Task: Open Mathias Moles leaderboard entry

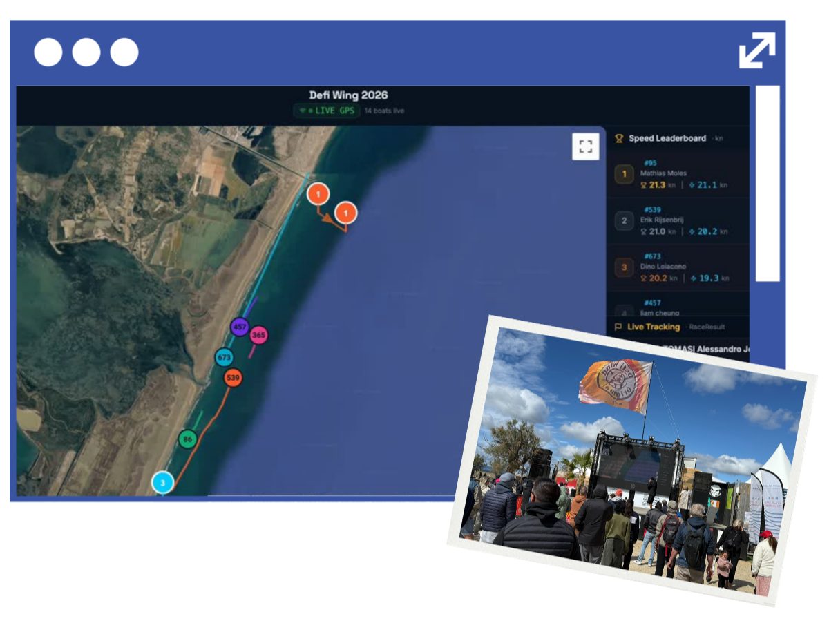Action: [677, 175]
